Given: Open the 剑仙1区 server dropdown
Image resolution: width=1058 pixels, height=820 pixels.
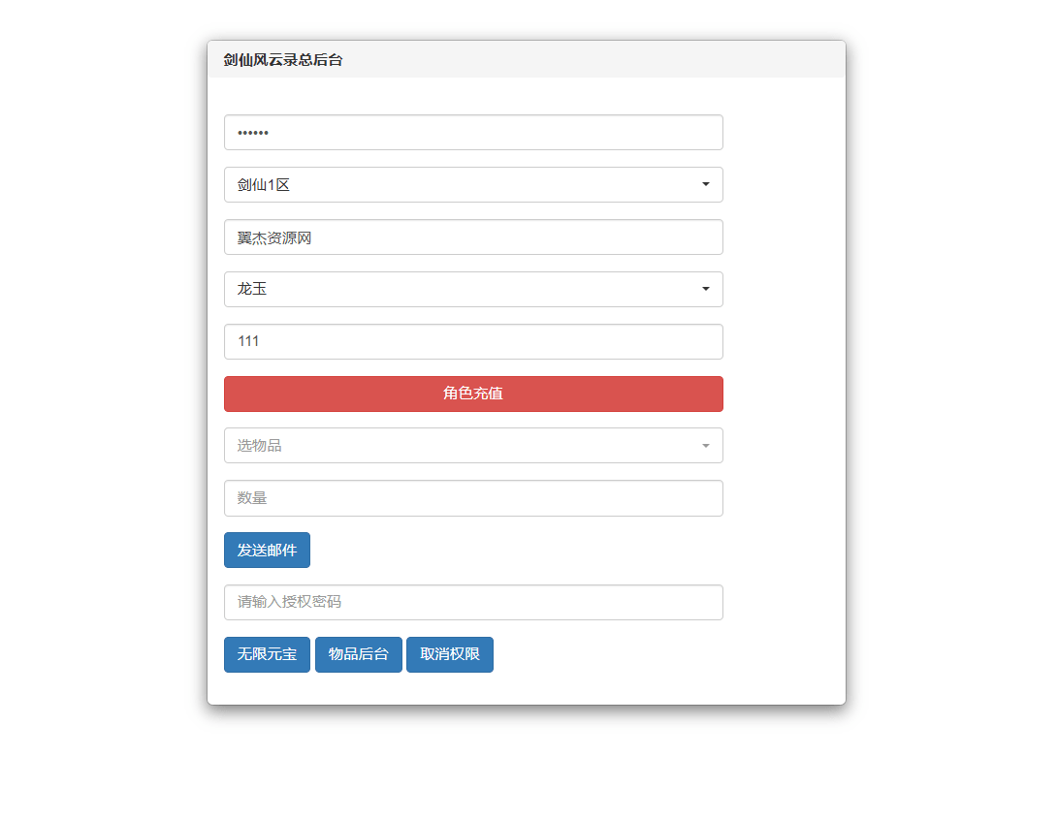Looking at the screenshot, I should coord(473,184).
